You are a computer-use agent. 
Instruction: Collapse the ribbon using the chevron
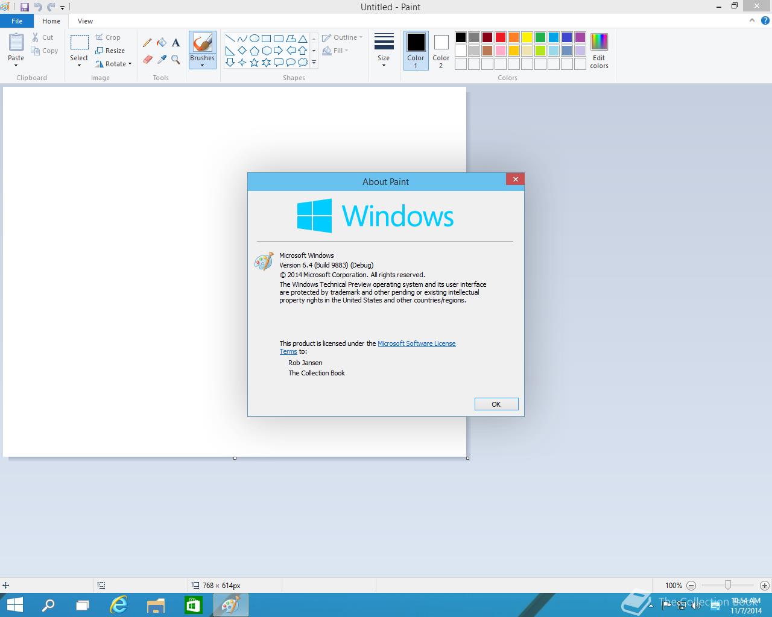(752, 20)
